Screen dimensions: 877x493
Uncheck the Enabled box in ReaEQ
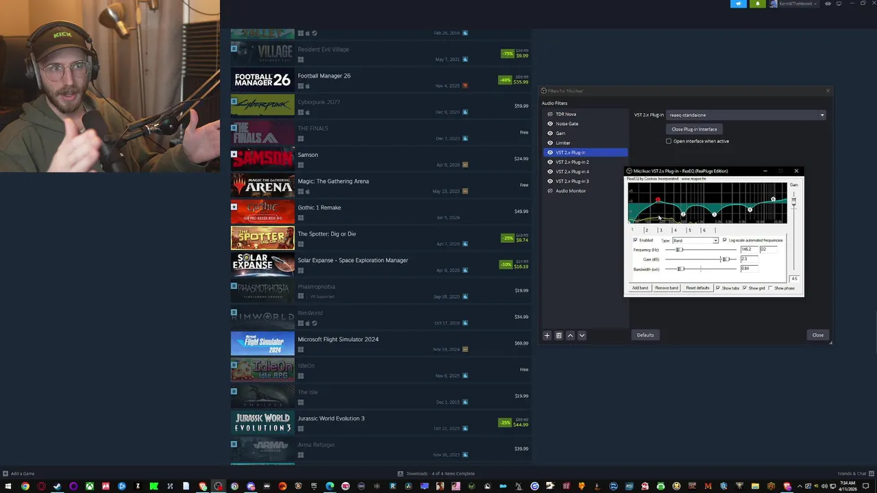coord(635,240)
